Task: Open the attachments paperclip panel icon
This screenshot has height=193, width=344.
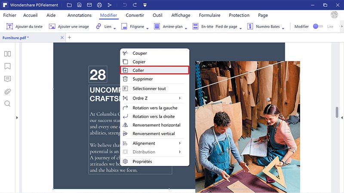Action: tap(7, 91)
